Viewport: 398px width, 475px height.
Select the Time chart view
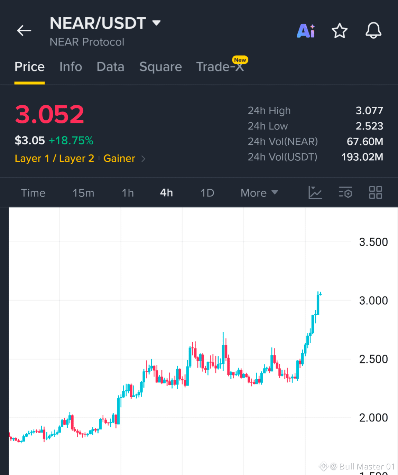33,193
